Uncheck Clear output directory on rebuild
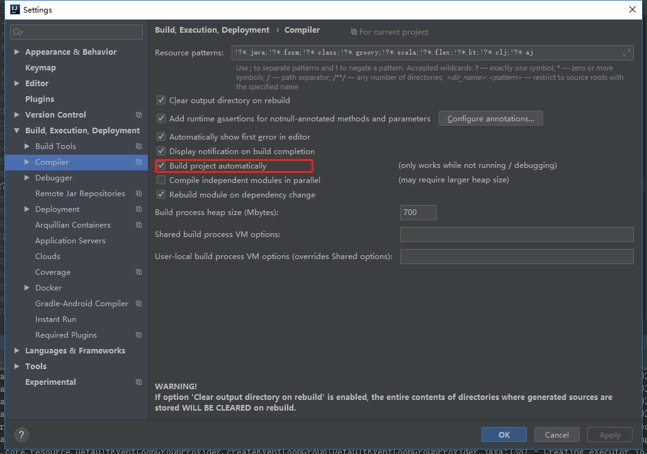Screen dimensions: 647x454 click(x=161, y=100)
